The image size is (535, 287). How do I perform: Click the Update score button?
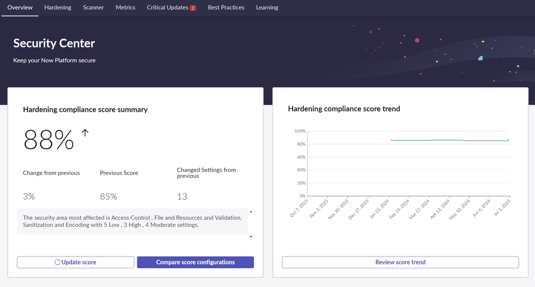(76, 262)
